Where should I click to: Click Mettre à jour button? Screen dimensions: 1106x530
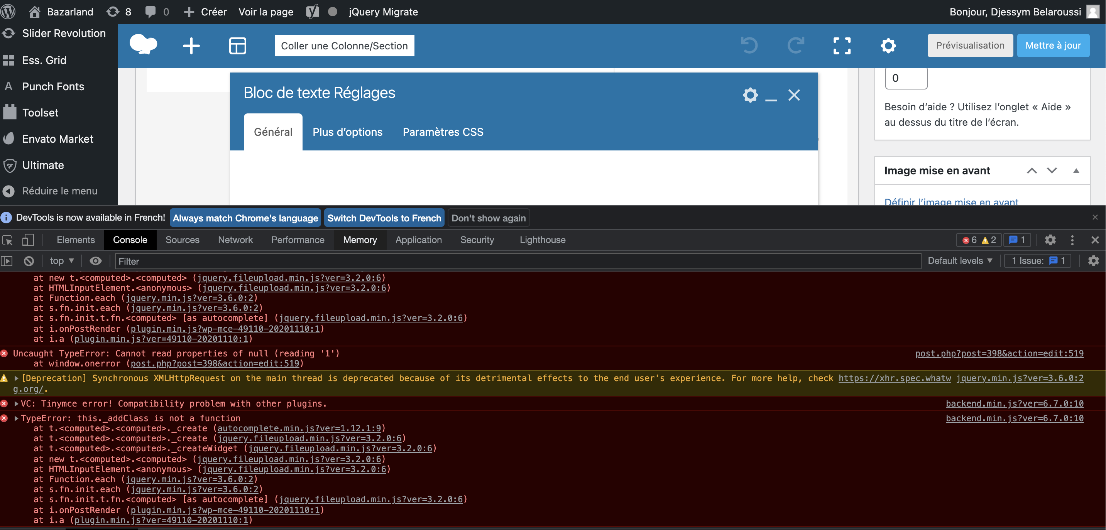point(1053,46)
